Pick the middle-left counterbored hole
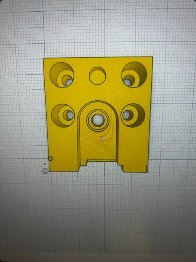Screen dimensions: 196x262 63,115
